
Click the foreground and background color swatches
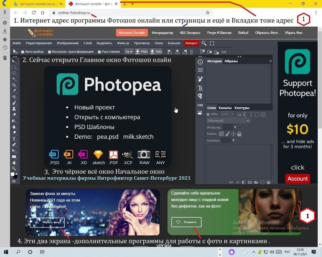click(x=14, y=175)
